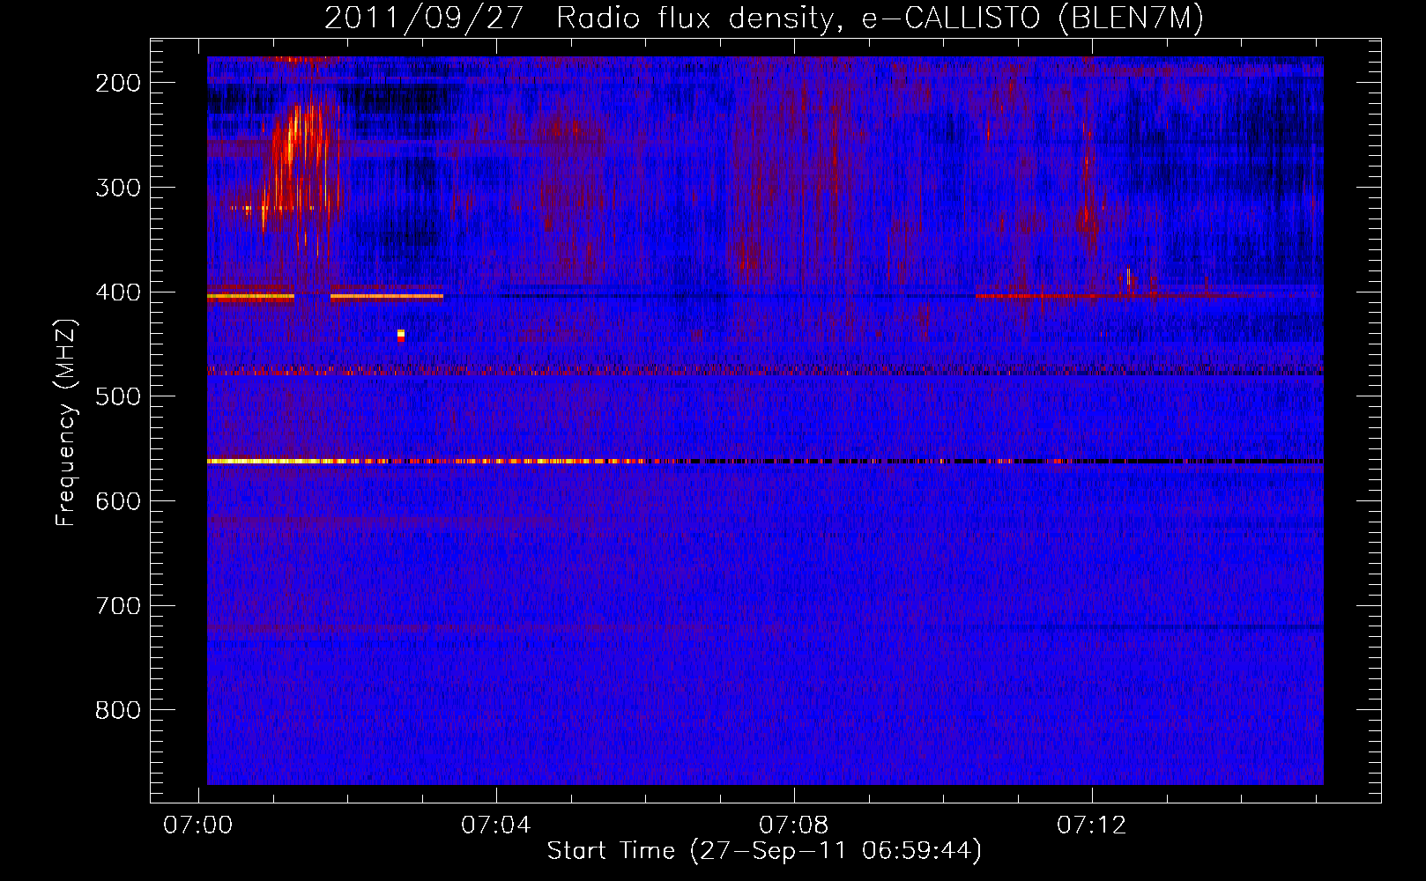Click the 200 frequency tick label
The image size is (1426, 881).
coord(118,82)
